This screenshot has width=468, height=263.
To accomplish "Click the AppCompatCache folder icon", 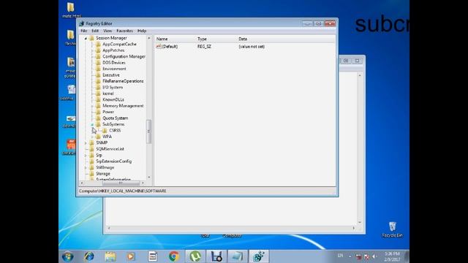I will coord(98,44).
